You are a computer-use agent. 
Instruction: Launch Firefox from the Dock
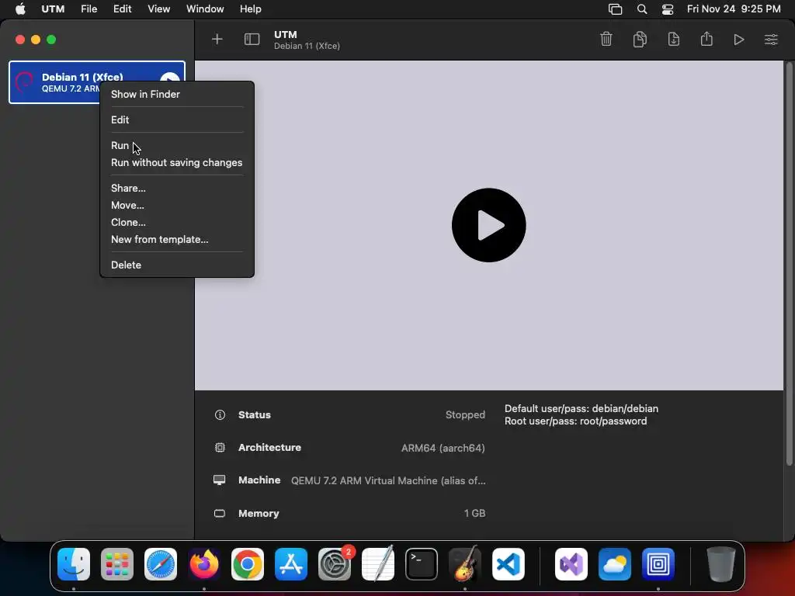(x=204, y=563)
